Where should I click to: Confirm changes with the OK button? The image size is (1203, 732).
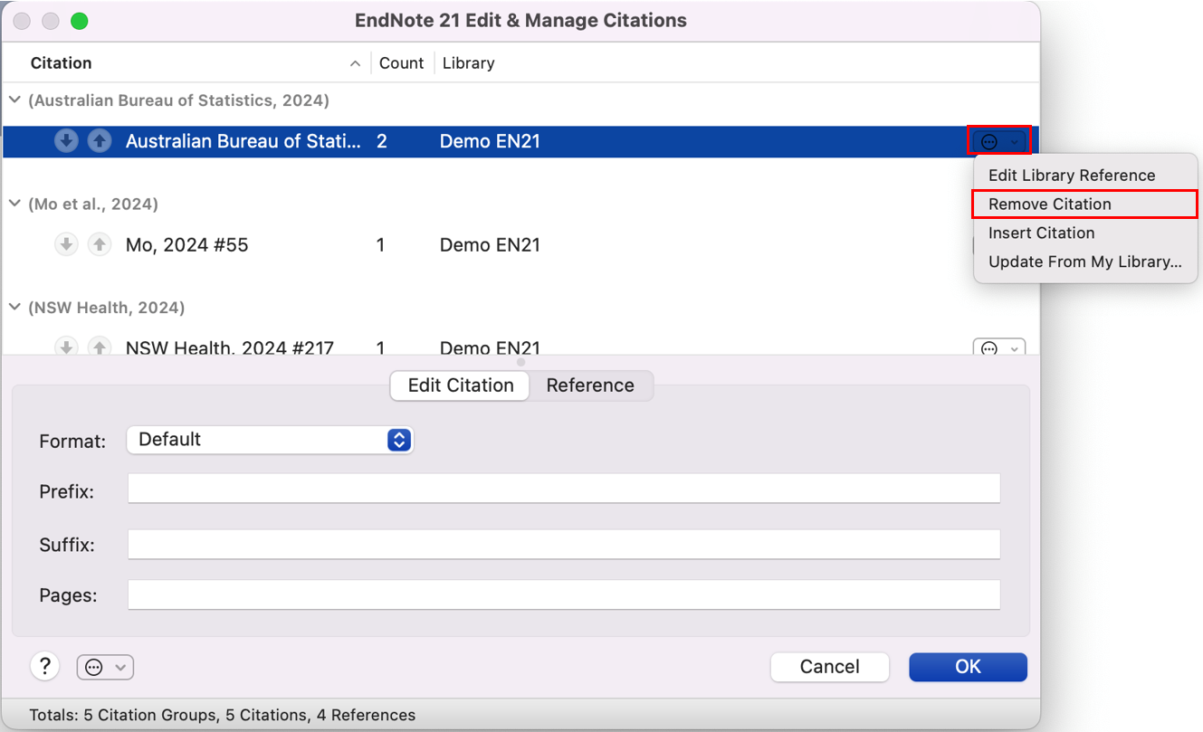pyautogui.click(x=968, y=666)
